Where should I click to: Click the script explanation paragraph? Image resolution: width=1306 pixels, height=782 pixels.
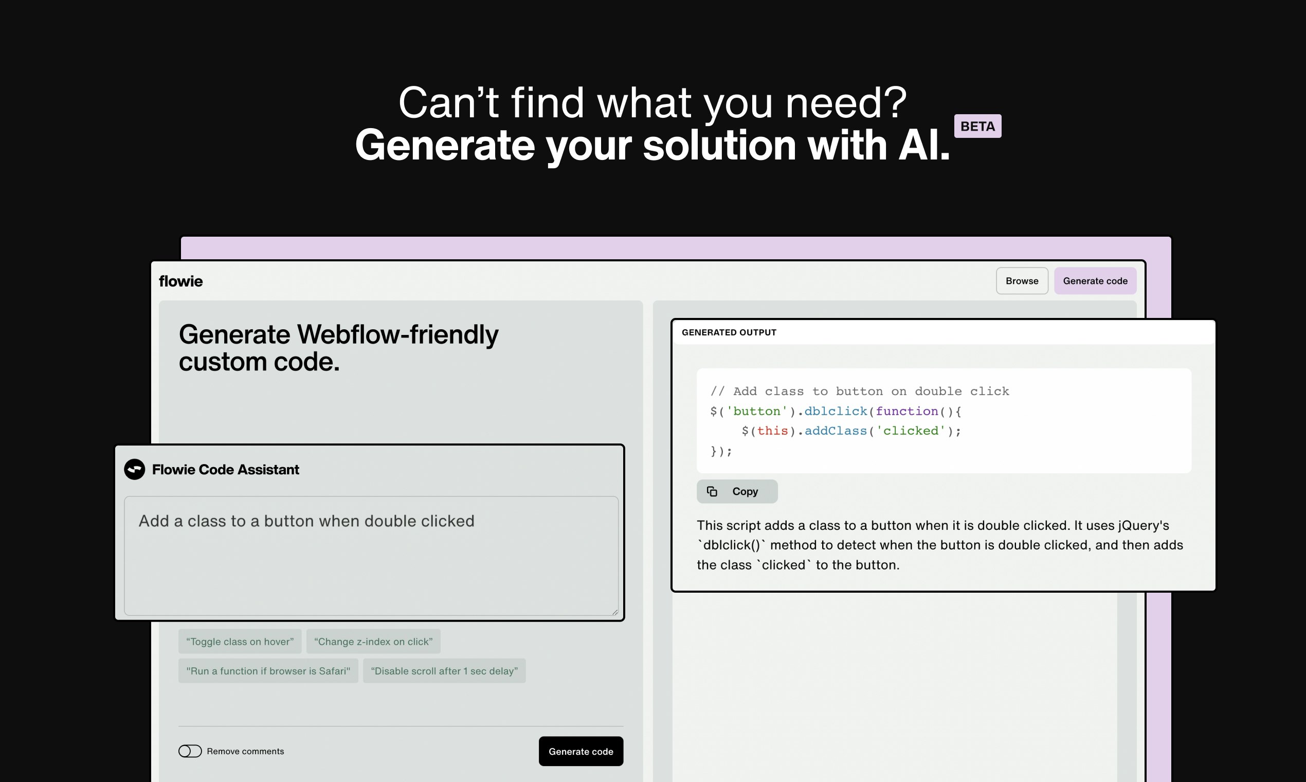tap(939, 545)
